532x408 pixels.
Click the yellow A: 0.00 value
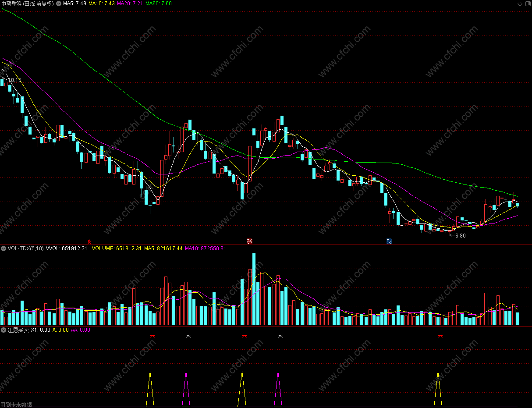click(60, 330)
